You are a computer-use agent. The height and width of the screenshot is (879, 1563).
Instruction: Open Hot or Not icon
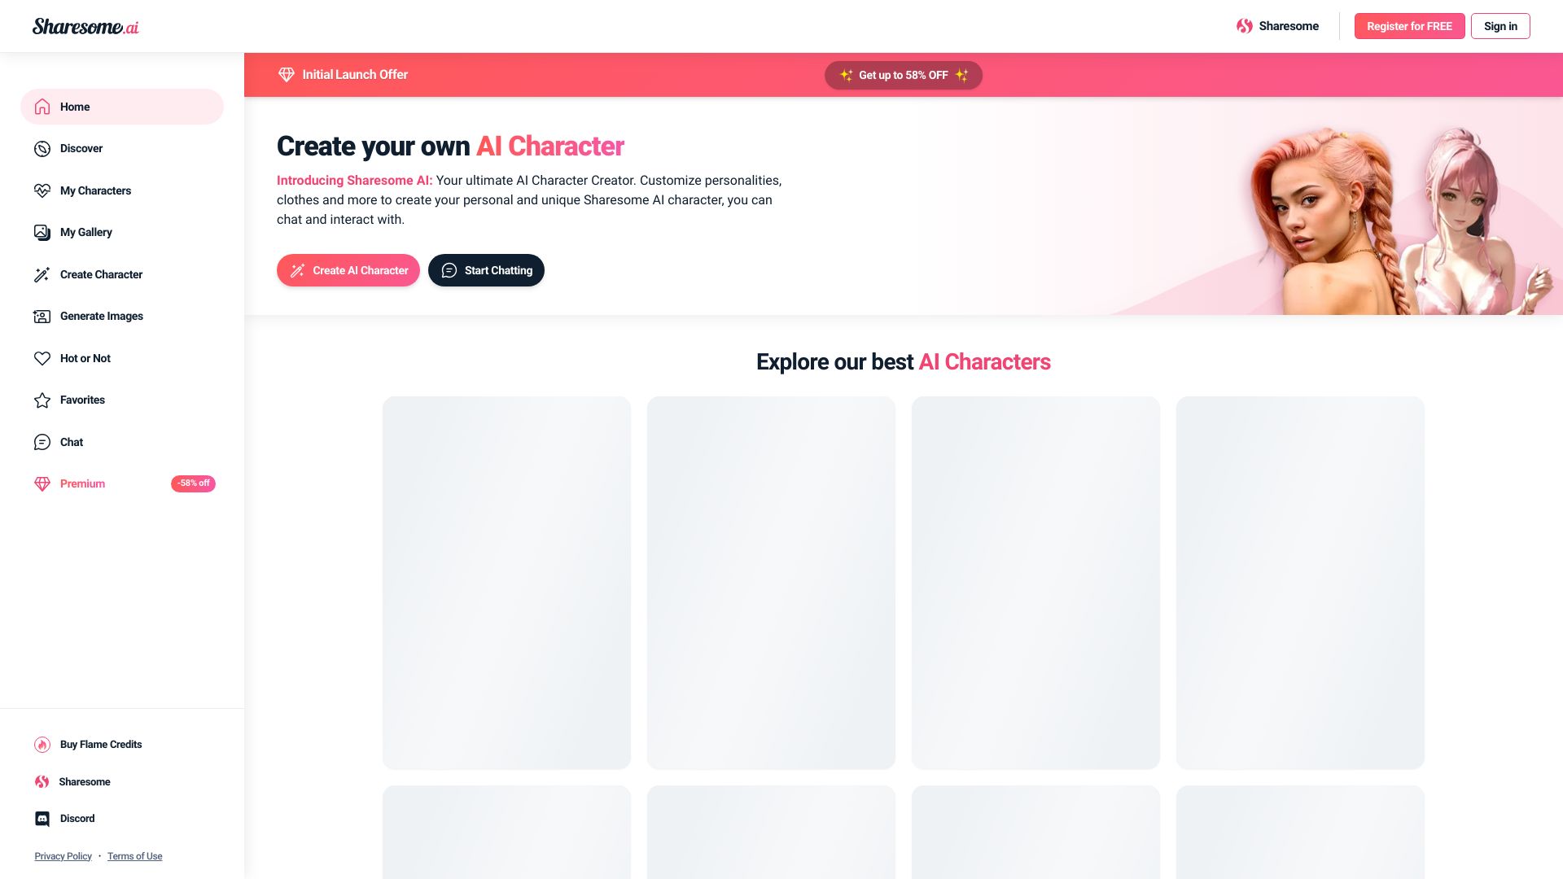click(x=41, y=358)
